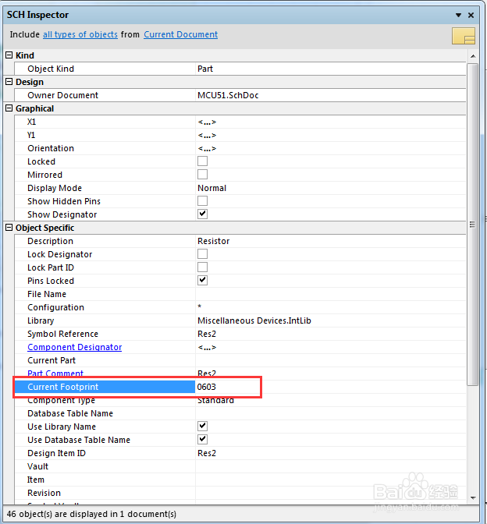Click the scrollbar down arrow
This screenshot has width=487, height=524.
click(473, 497)
